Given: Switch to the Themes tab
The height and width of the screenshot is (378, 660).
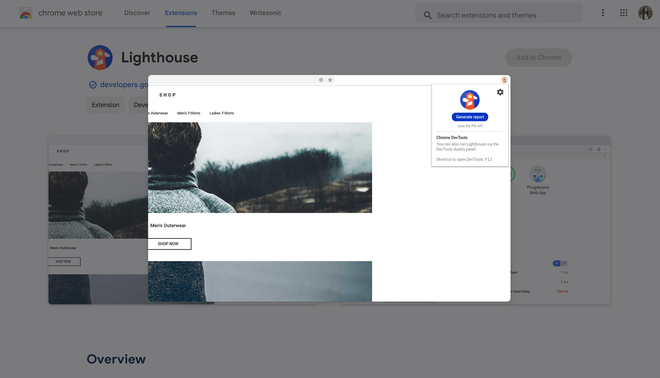Looking at the screenshot, I should click(x=223, y=13).
